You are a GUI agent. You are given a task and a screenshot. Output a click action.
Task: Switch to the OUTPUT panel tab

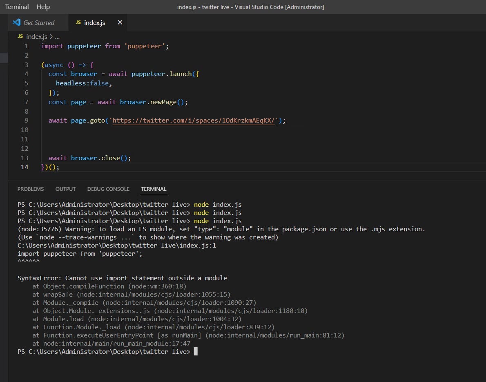pyautogui.click(x=65, y=189)
